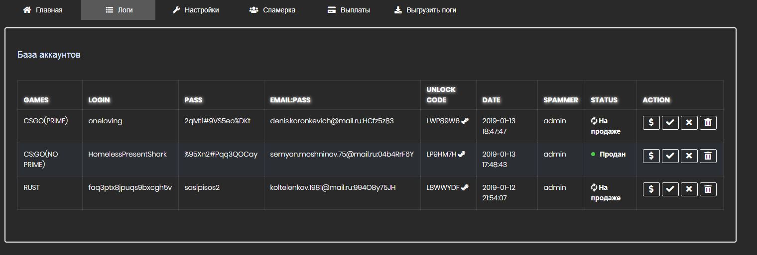757x255 pixels.
Task: Click the dollar icon in the RUST row
Action: 651,189
